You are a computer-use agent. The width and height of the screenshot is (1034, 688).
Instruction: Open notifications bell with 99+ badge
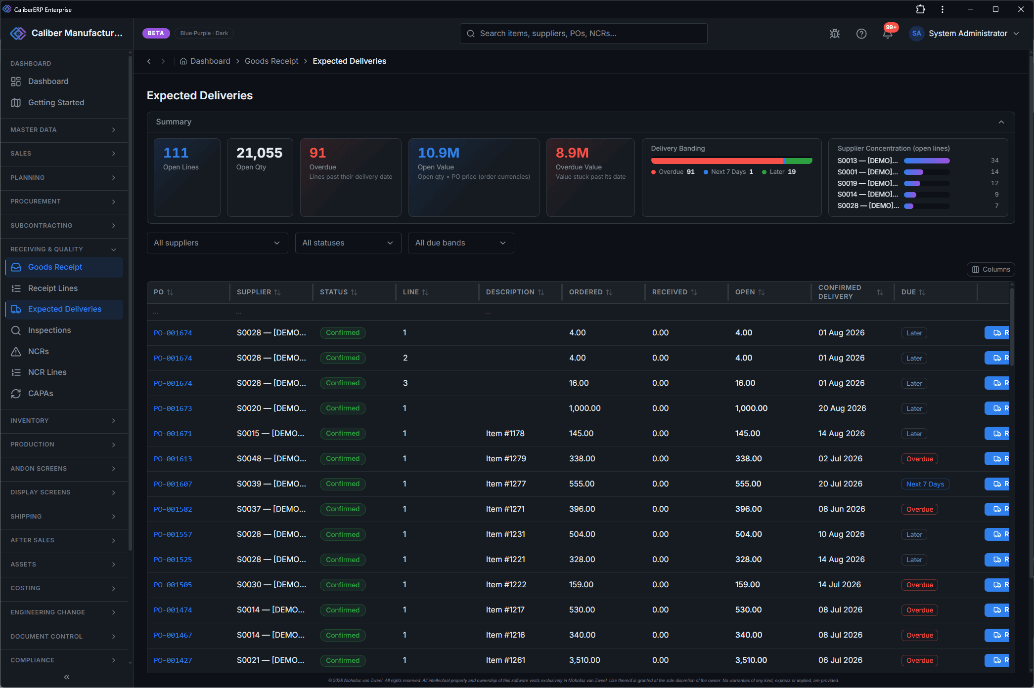tap(888, 33)
